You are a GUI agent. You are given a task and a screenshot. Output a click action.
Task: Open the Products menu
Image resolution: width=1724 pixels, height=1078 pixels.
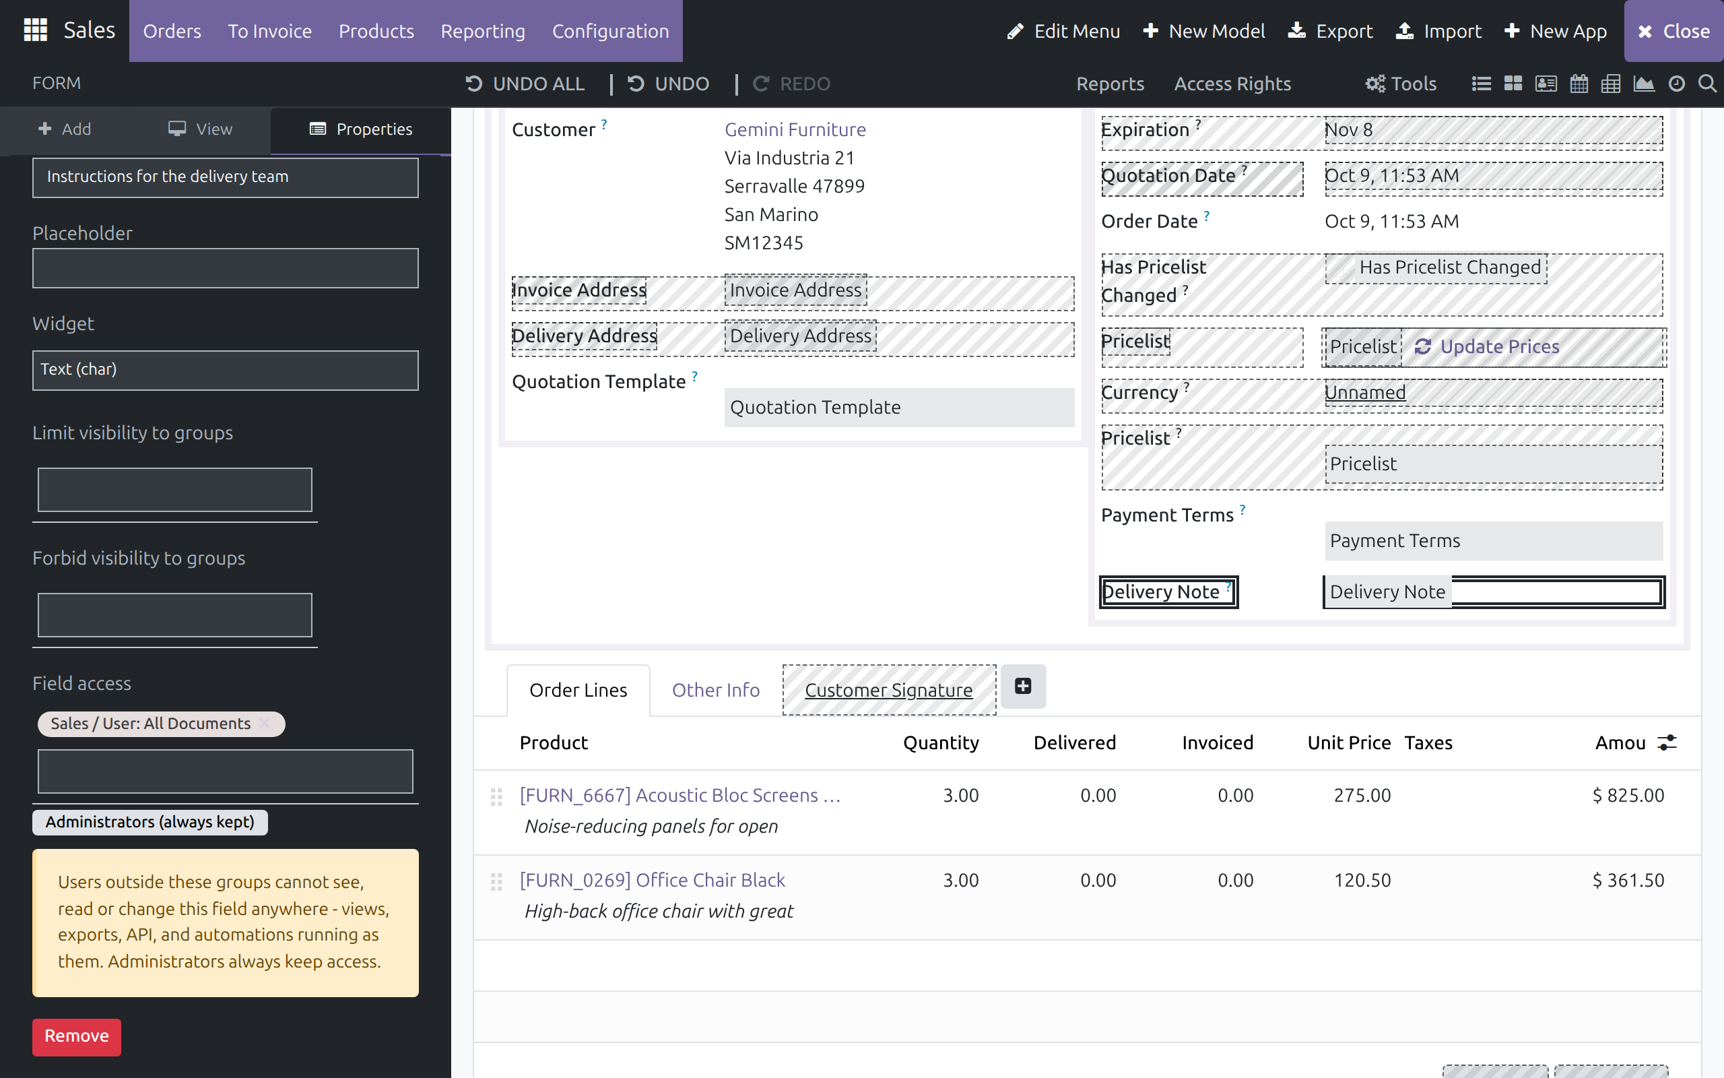pyautogui.click(x=376, y=31)
